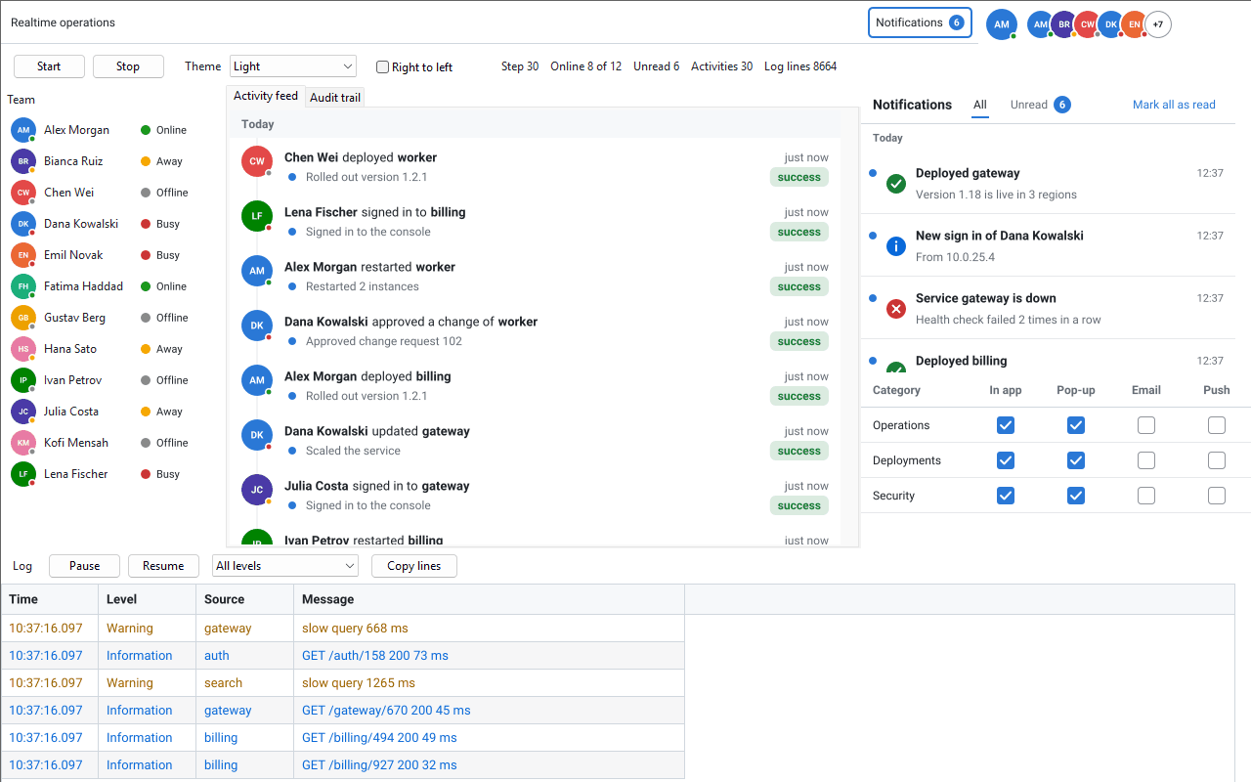Enable Security Email notifications
Screen dimensions: 1251x782
coord(1146,496)
